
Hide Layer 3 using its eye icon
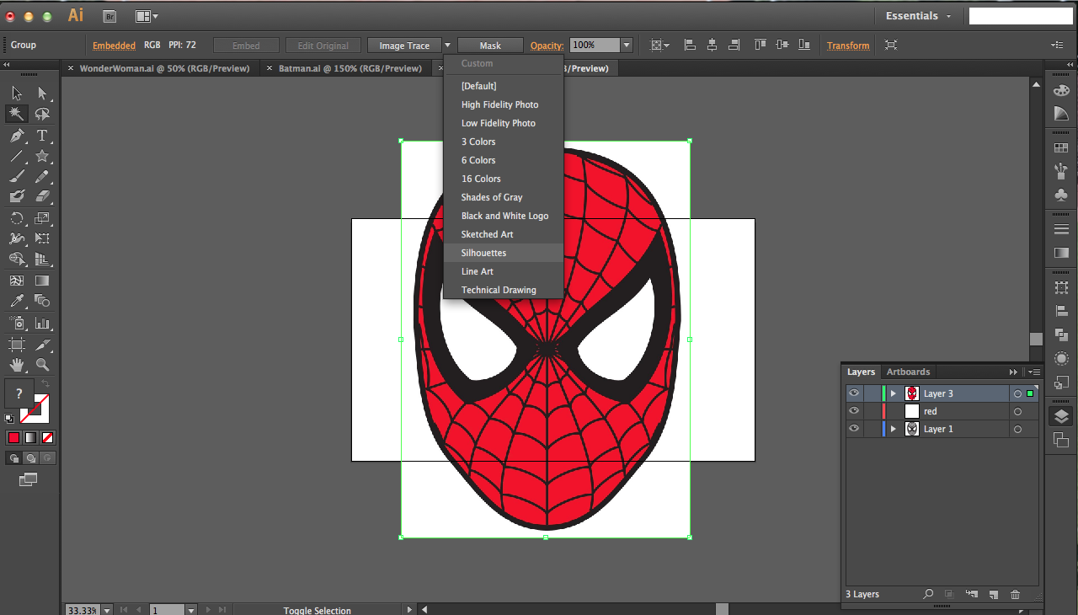[x=854, y=393]
